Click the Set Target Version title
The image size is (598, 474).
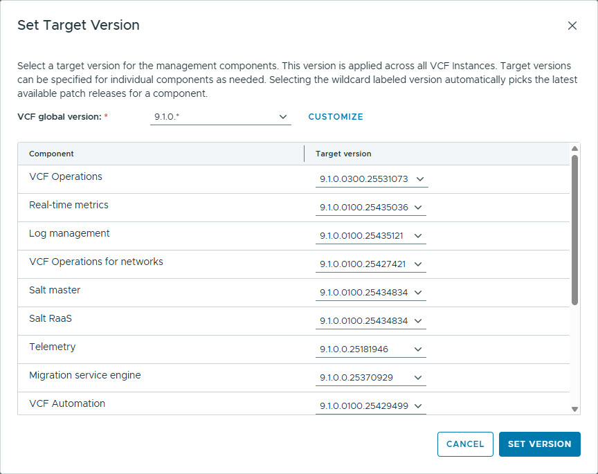pyautogui.click(x=79, y=25)
